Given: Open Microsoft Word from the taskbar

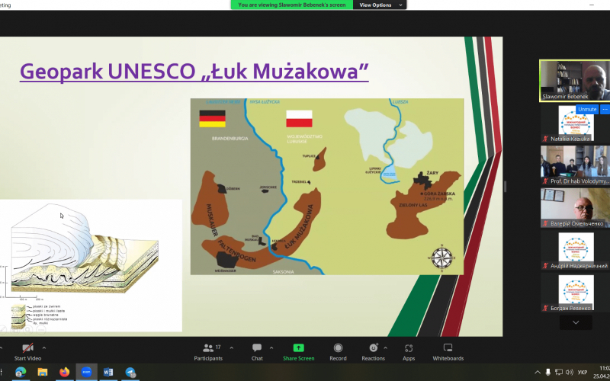Looking at the screenshot, I should pos(108,372).
